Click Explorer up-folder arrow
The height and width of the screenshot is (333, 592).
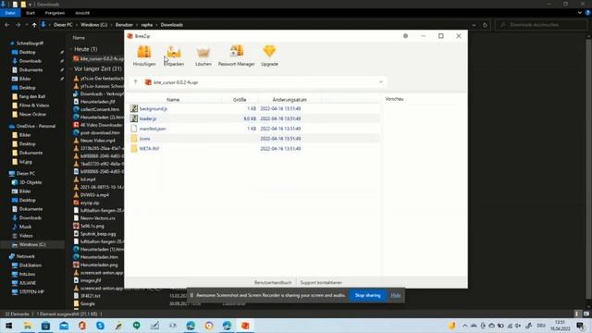[34, 25]
